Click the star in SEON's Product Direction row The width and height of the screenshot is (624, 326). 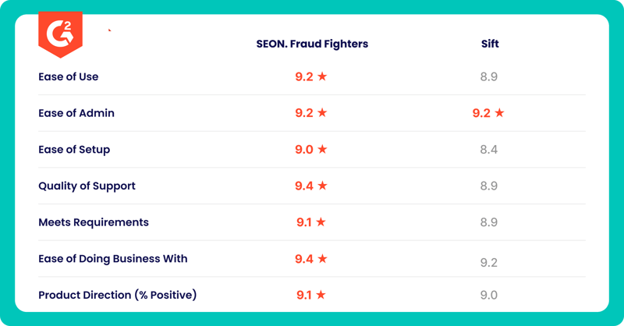(321, 295)
